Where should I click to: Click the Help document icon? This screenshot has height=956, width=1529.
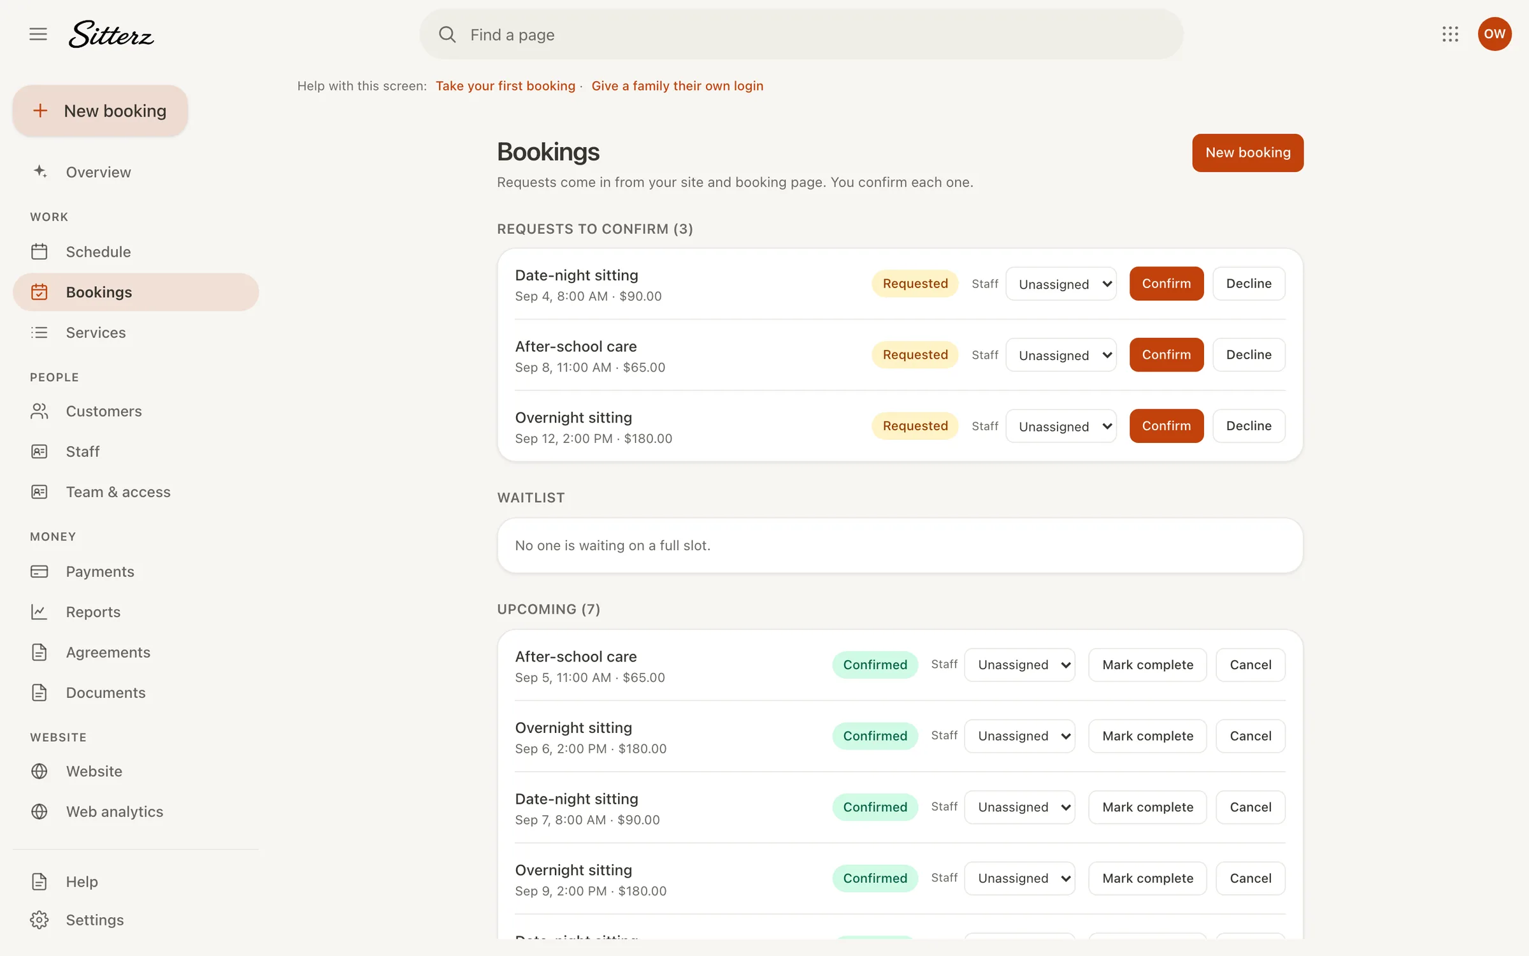[39, 881]
